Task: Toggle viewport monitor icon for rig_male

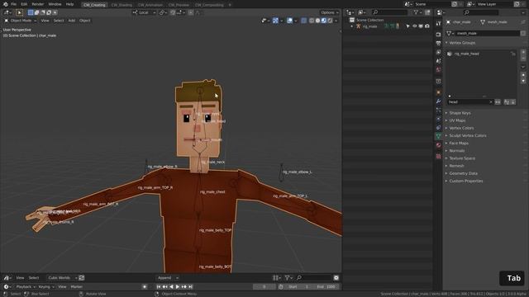Action: (421, 26)
